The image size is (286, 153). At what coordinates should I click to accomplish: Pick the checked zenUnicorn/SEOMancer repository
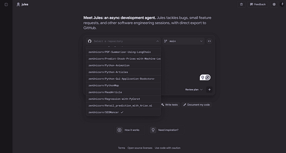tap(123, 112)
